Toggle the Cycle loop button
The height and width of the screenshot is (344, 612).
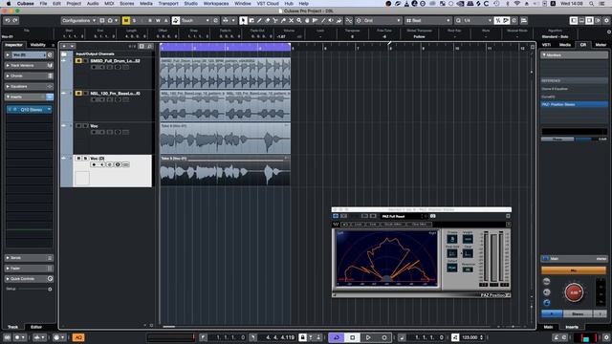pyautogui.click(x=336, y=337)
